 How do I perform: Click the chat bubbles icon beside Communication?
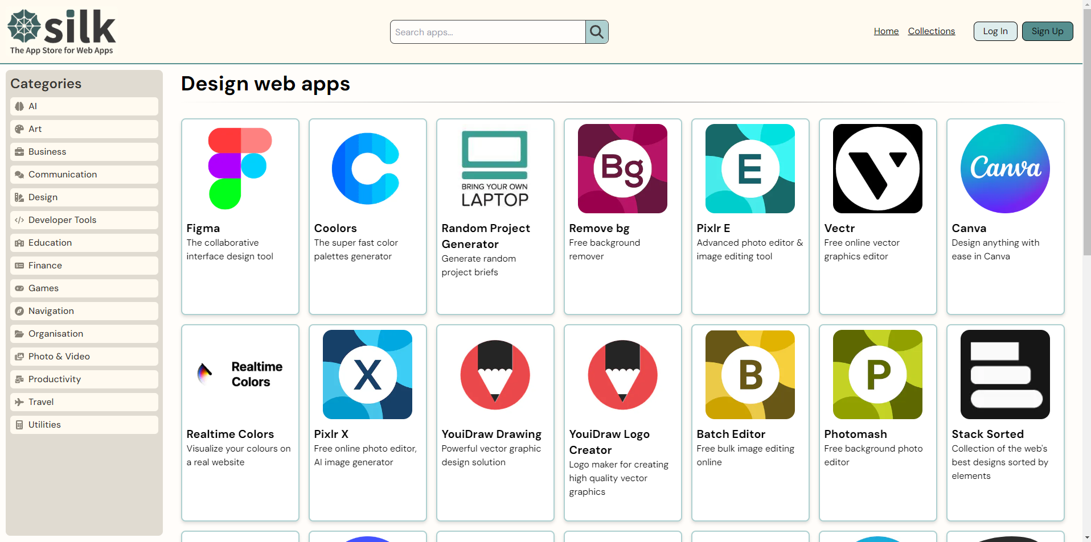(x=19, y=175)
